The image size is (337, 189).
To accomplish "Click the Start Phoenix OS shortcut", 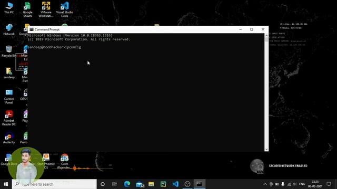I will coord(46,161).
